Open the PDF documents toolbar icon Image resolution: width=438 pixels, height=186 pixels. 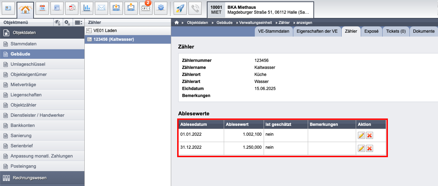[72, 8]
